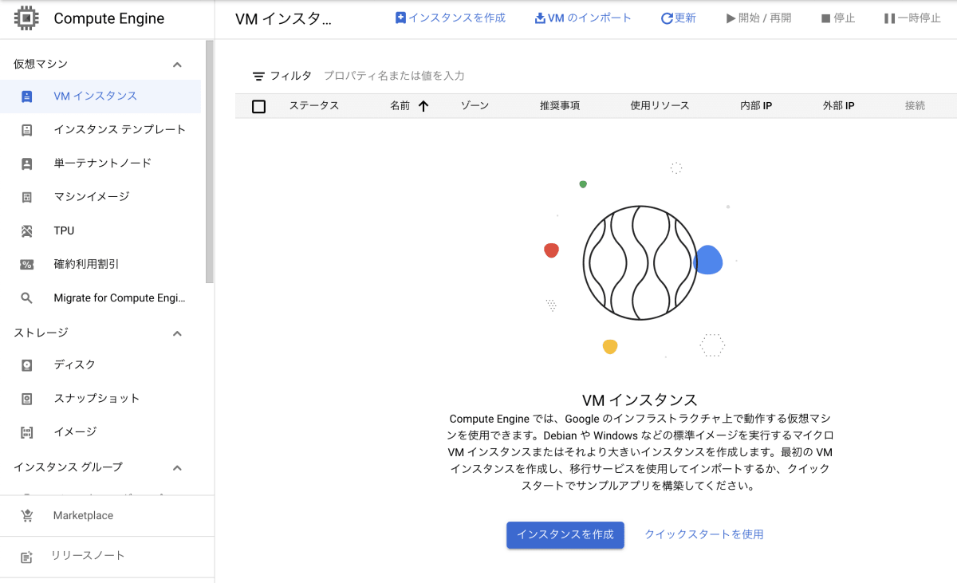Click the クイックスタートを使用 link
957x583 pixels.
point(704,535)
